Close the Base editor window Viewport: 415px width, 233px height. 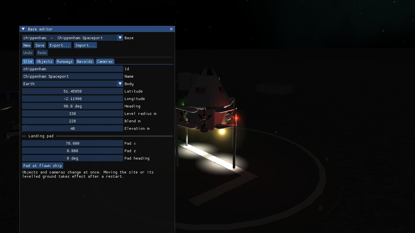pyautogui.click(x=172, y=29)
